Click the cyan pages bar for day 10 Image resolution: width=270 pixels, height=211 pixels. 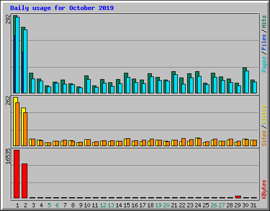tap(89, 86)
